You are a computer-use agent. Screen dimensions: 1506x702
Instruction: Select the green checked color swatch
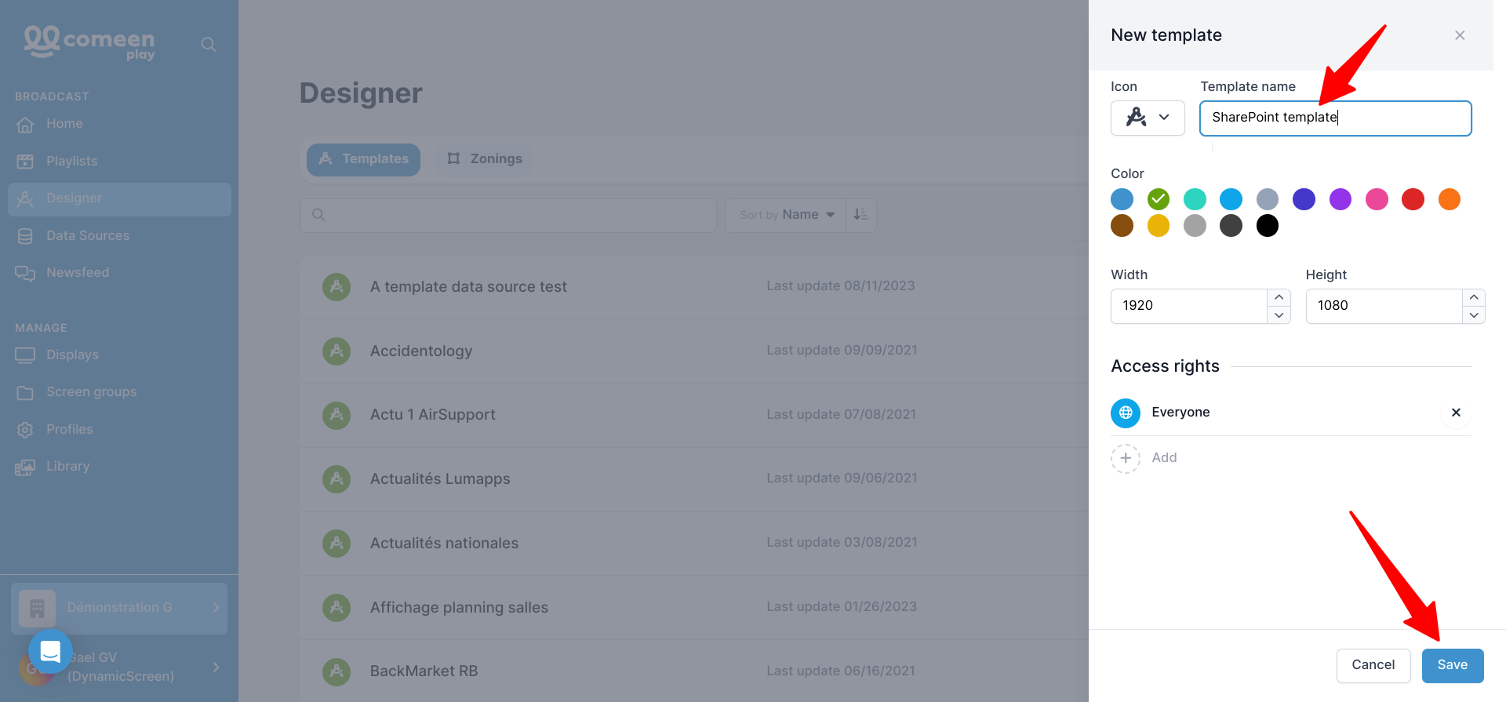coord(1159,199)
